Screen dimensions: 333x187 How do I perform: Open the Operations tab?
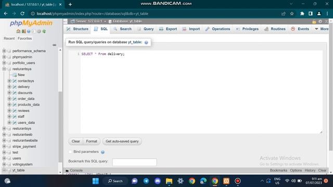(217, 29)
